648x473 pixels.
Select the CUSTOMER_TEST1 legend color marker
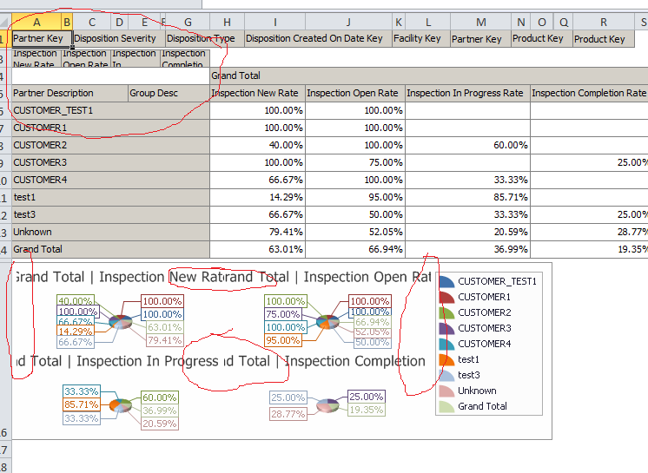pyautogui.click(x=446, y=282)
